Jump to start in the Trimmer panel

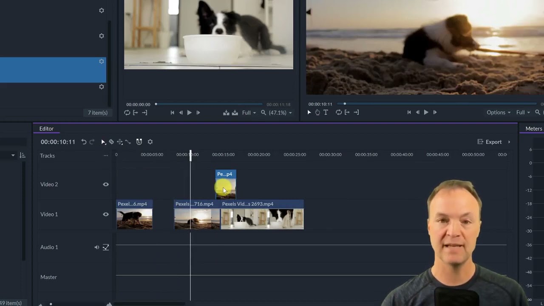tap(172, 113)
